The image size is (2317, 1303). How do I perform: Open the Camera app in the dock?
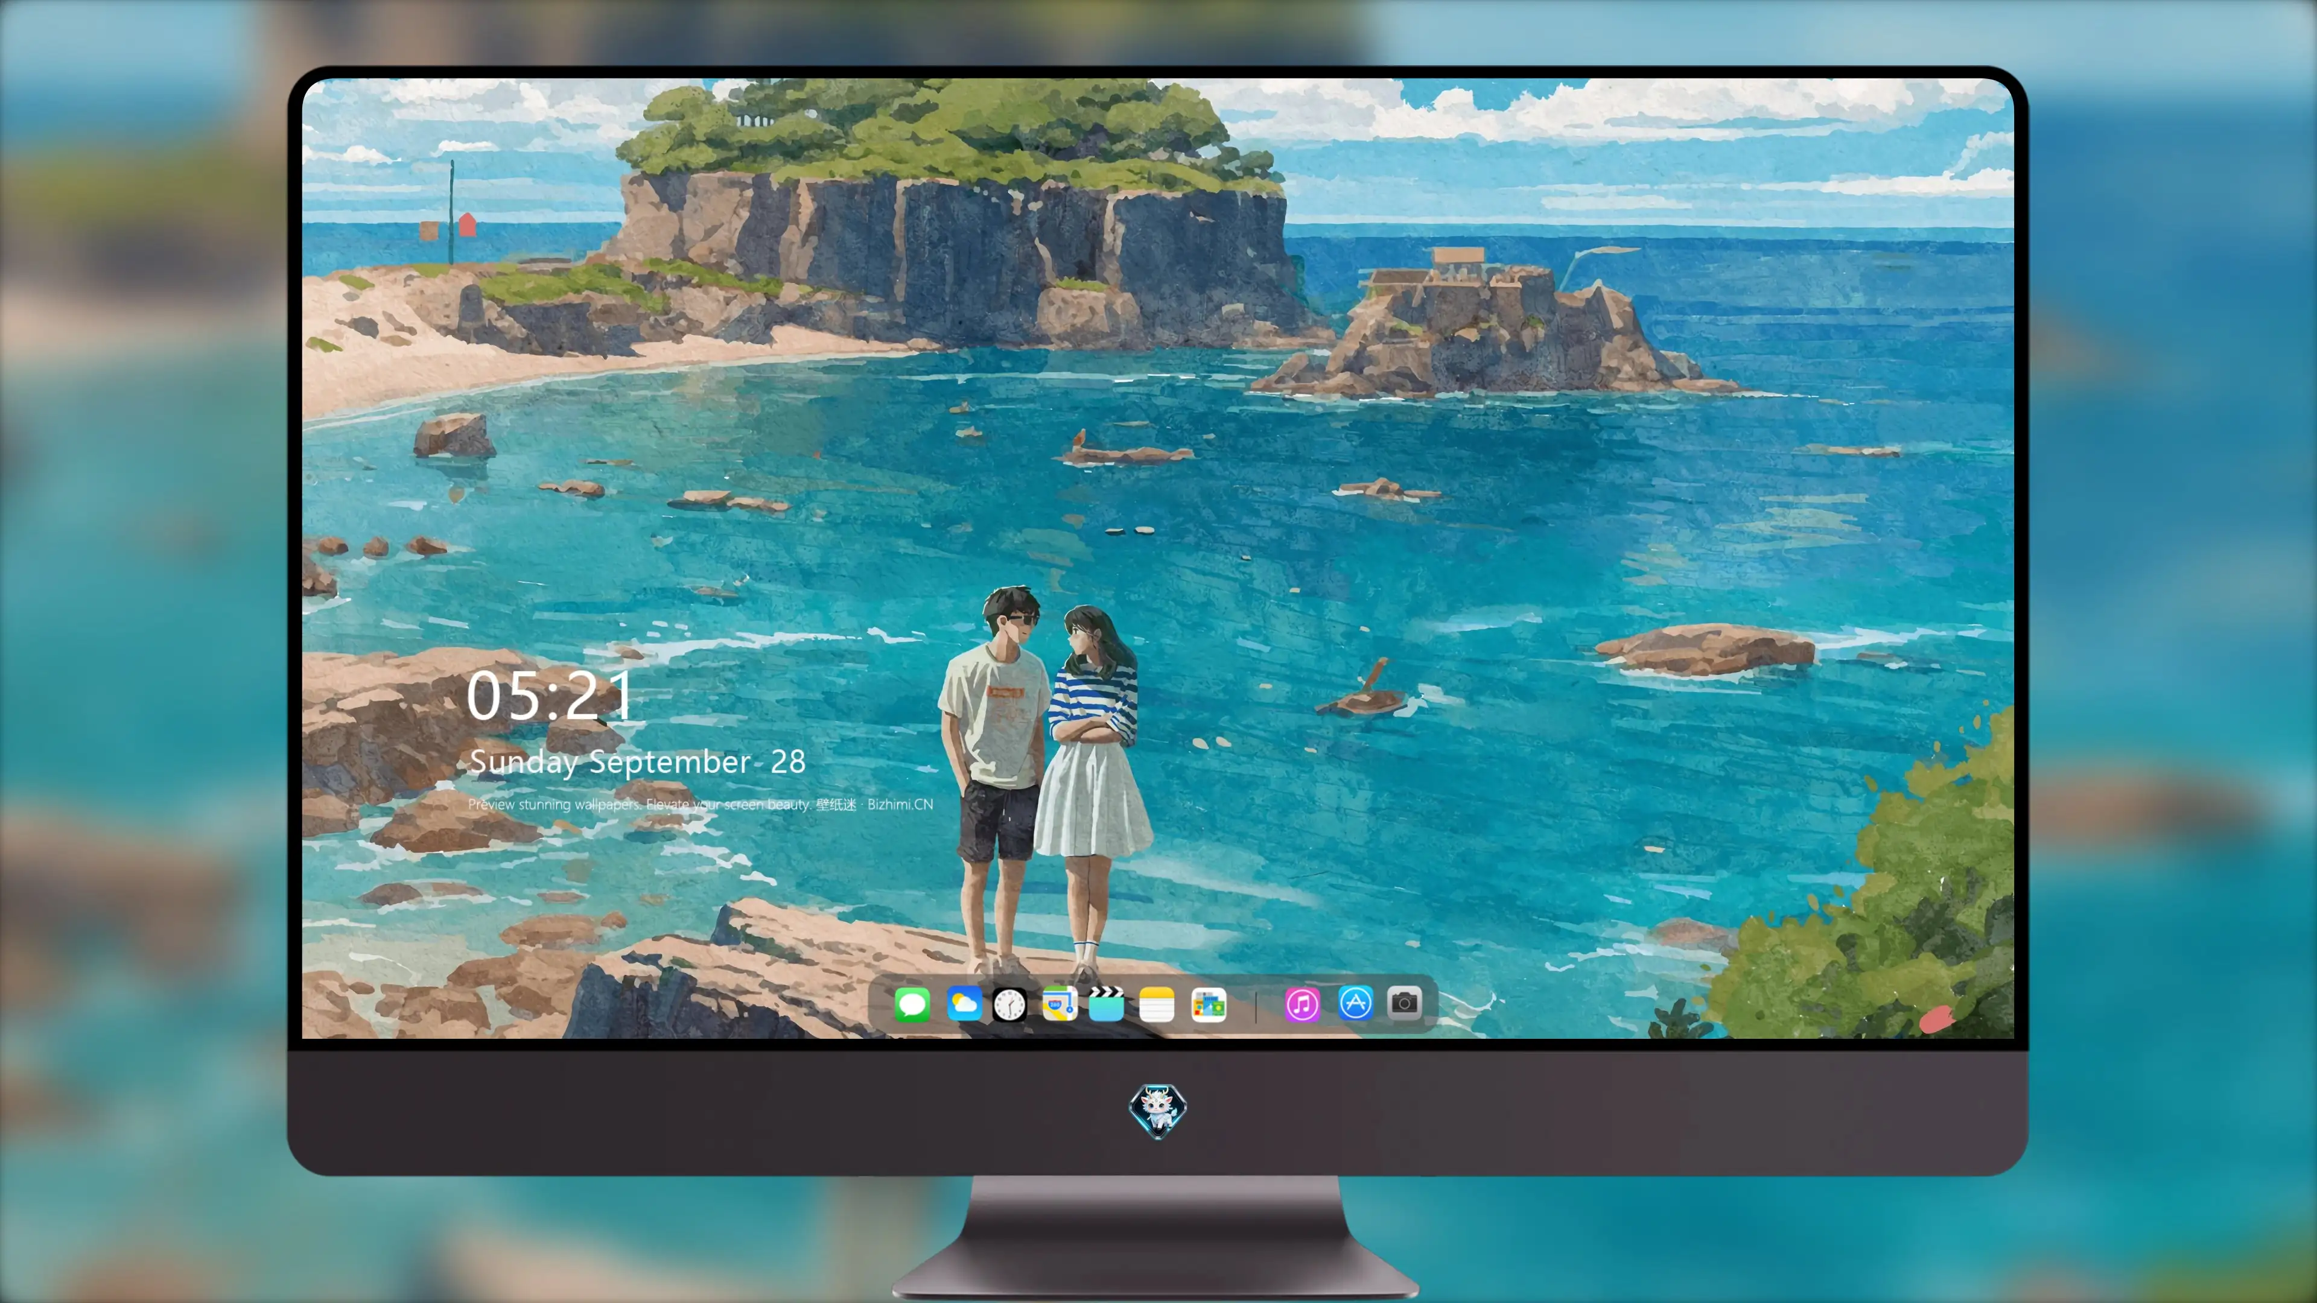[x=1404, y=1003]
